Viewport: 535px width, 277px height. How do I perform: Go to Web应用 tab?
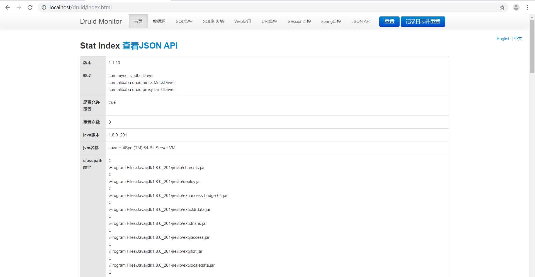243,21
